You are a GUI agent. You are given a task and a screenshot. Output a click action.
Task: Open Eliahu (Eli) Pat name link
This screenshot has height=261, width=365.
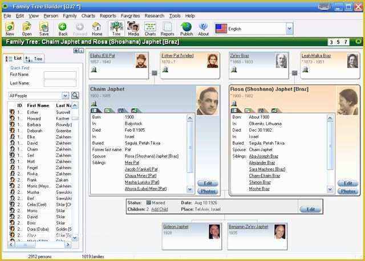pyautogui.click(x=103, y=56)
